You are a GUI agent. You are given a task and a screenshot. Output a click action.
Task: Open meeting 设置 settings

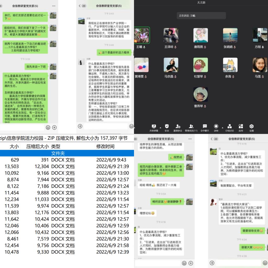252,126
